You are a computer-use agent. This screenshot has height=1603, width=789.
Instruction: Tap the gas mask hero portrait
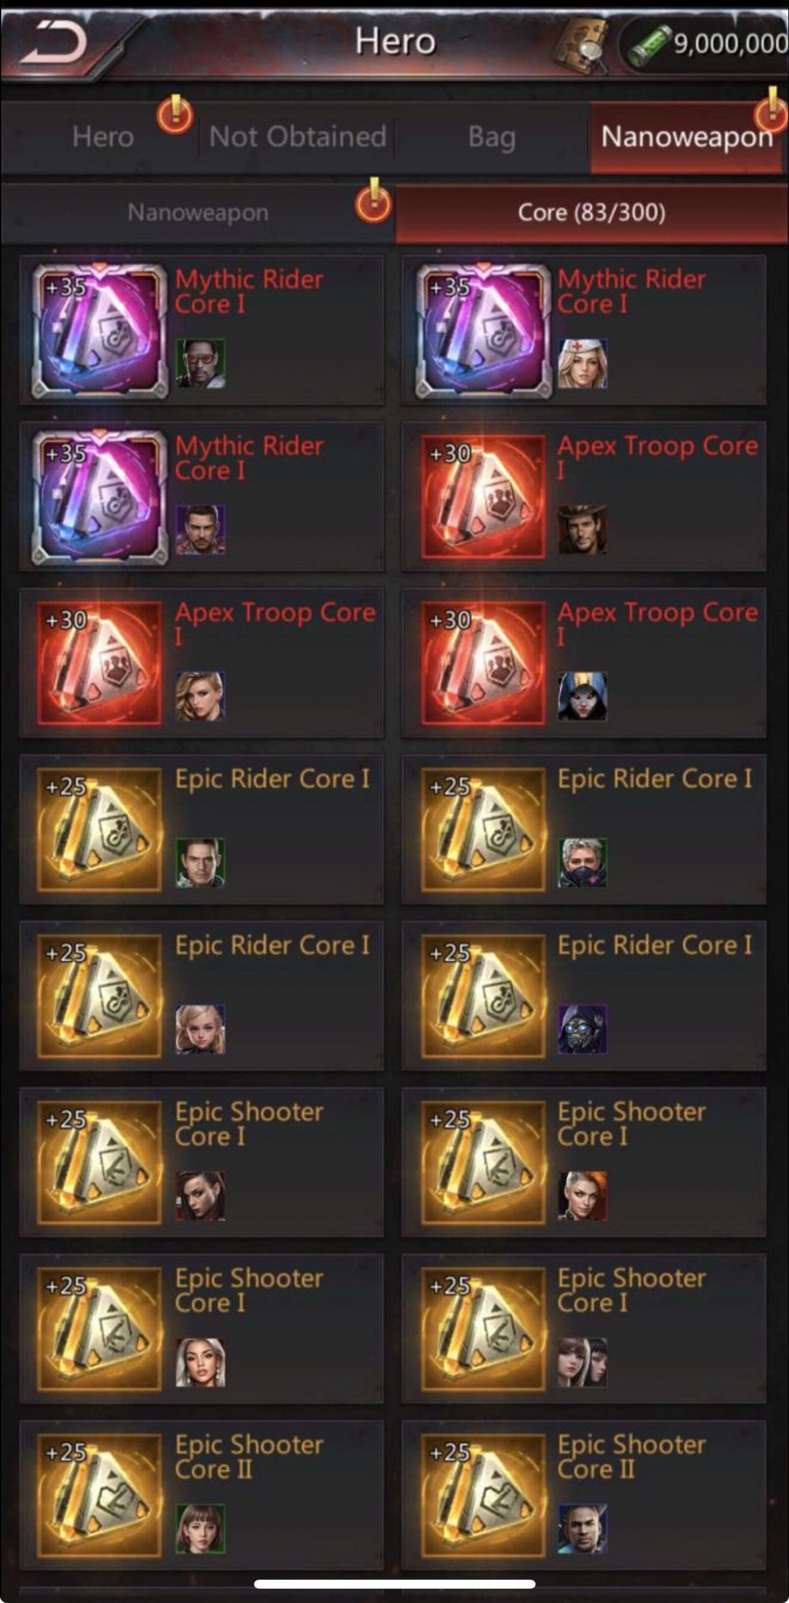coord(582,1029)
